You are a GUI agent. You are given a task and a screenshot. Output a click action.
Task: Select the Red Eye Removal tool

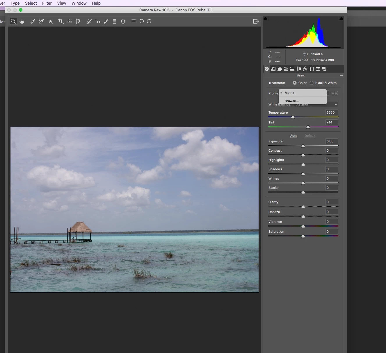tap(97, 21)
